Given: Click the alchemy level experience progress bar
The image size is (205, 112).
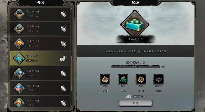Looking at the screenshot, I should tap(136, 67).
